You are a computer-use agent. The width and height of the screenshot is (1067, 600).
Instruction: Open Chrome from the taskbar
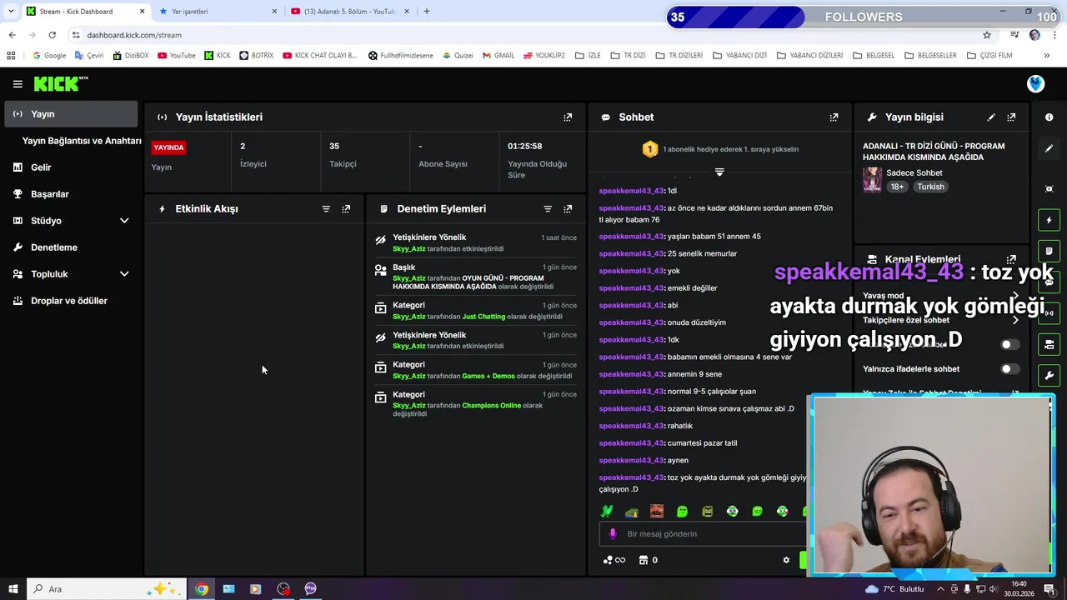pos(202,589)
